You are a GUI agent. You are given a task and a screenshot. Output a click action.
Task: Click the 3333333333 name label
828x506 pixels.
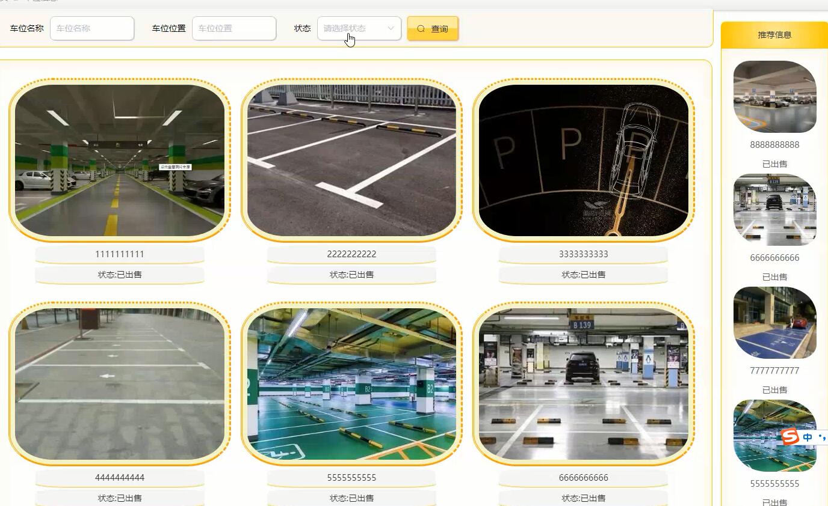(x=584, y=254)
